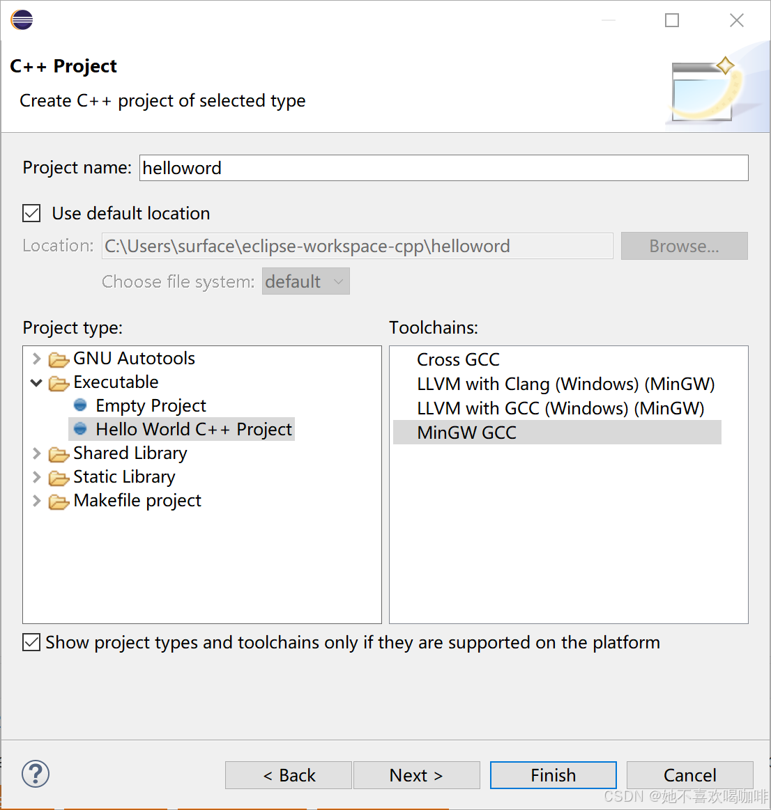Select Empty Project under Executable
This screenshot has width=771, height=810.
point(151,405)
